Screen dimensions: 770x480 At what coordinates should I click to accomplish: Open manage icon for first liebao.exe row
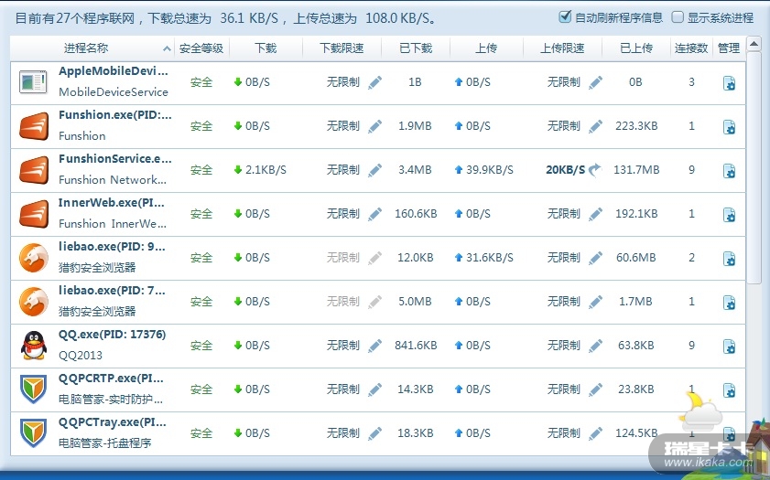click(x=729, y=258)
